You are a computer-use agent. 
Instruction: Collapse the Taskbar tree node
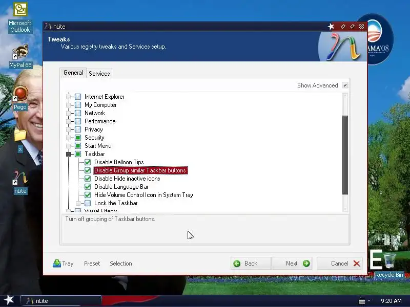(x=68, y=154)
